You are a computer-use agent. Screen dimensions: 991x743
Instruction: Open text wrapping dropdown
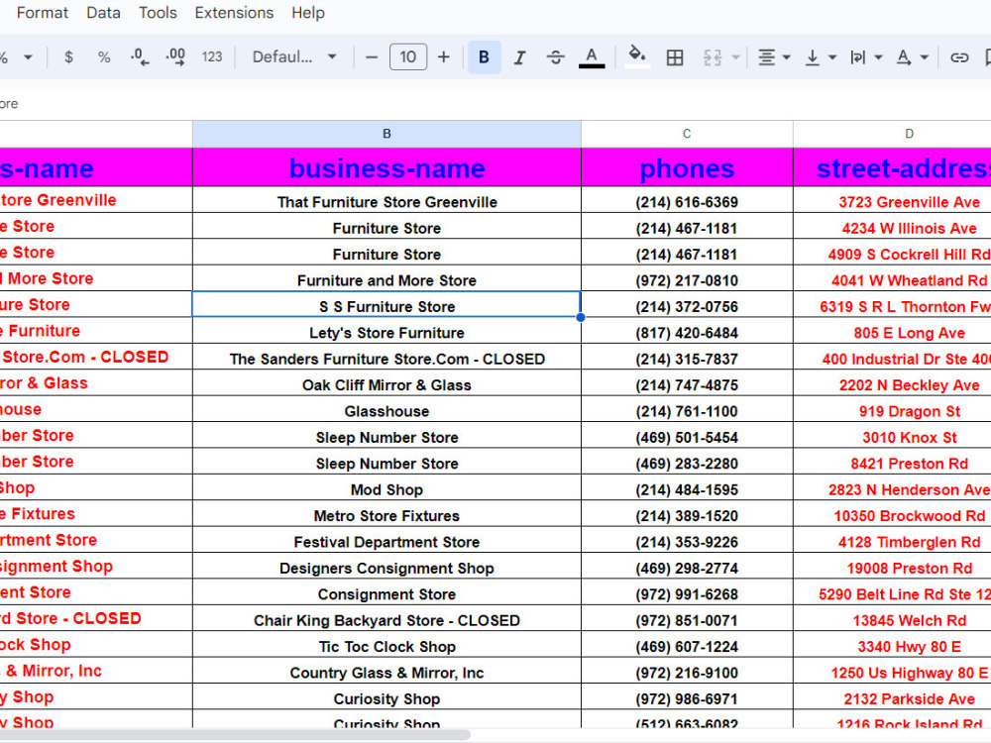(866, 57)
